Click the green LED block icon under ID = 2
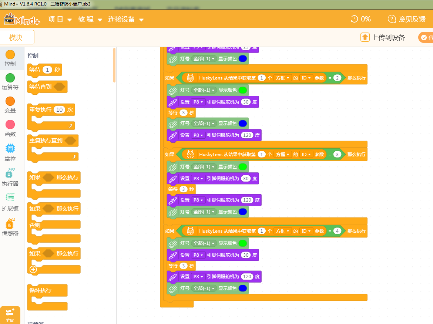The height and width of the screenshot is (324, 433). click(173, 90)
